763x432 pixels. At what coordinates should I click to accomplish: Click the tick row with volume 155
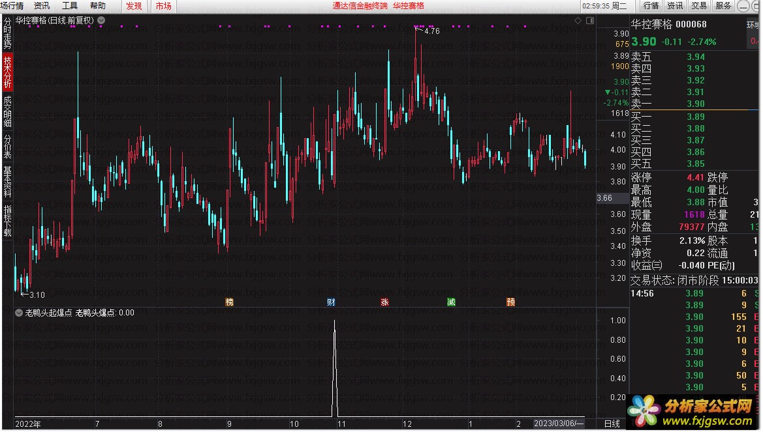click(694, 317)
